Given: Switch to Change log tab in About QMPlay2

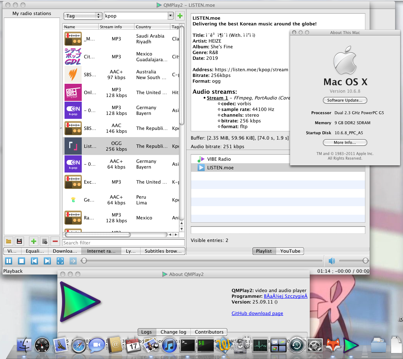Looking at the screenshot, I should [173, 332].
